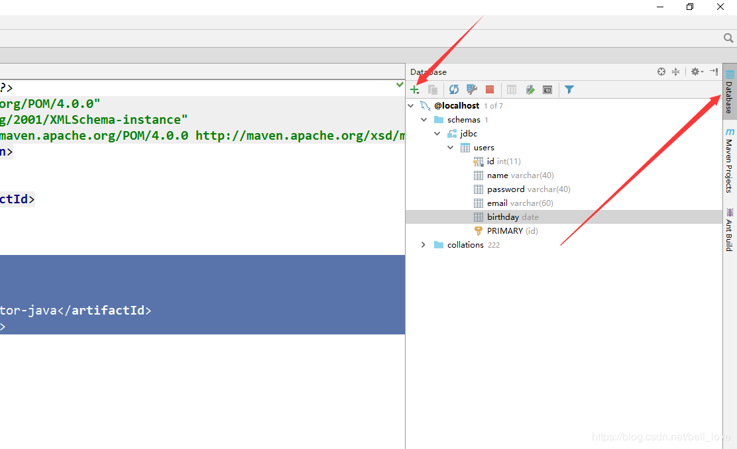Click the red Disconnect stop icon

[x=490, y=89]
